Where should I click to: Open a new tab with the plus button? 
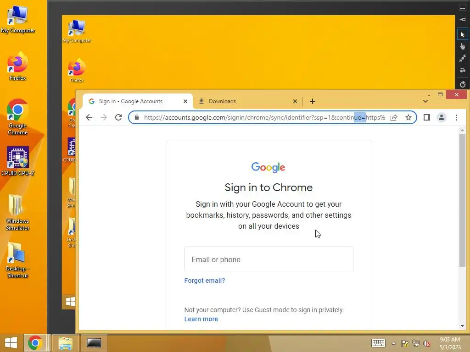[x=312, y=101]
